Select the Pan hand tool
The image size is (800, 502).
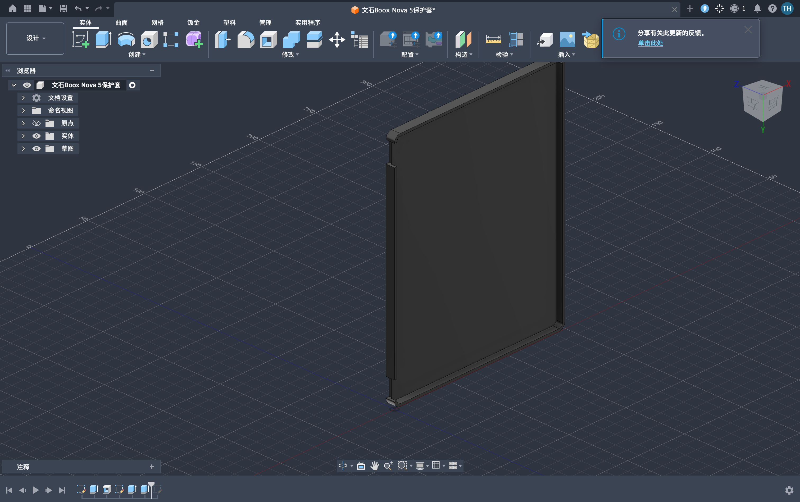coord(375,466)
